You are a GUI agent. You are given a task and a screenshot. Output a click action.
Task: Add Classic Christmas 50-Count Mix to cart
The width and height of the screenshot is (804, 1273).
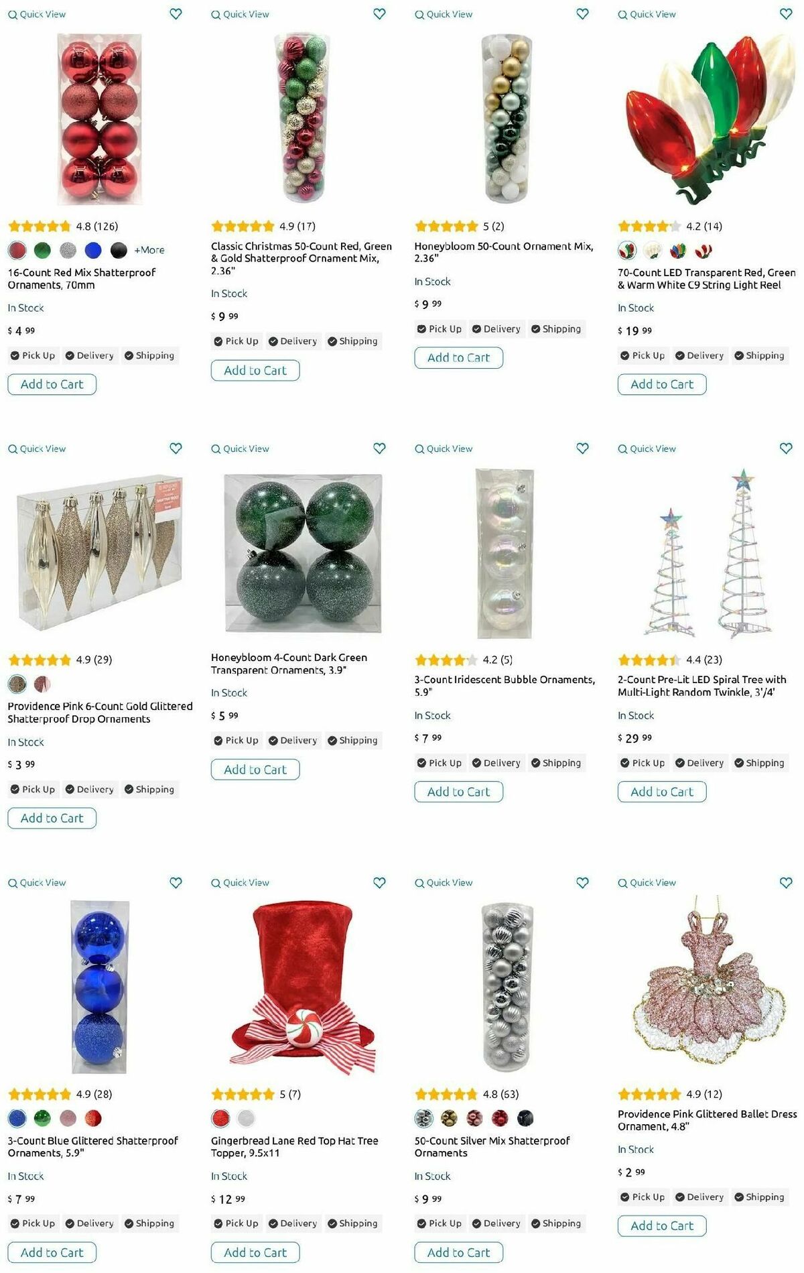(x=255, y=370)
